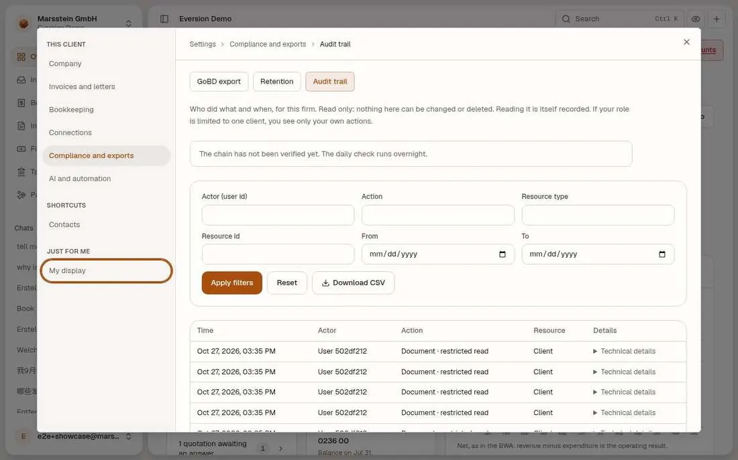This screenshot has width=738, height=460.
Task: Switch to the GoBD export tab
Action: [x=219, y=81]
